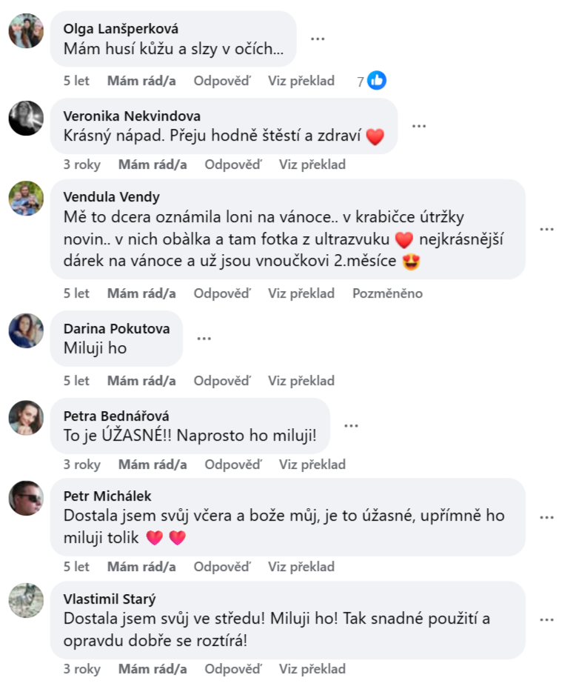Screen dimensions: 576x683
Task: Like Veronika Nekvindova's comment via Mám rád/a
Action: click(x=153, y=164)
